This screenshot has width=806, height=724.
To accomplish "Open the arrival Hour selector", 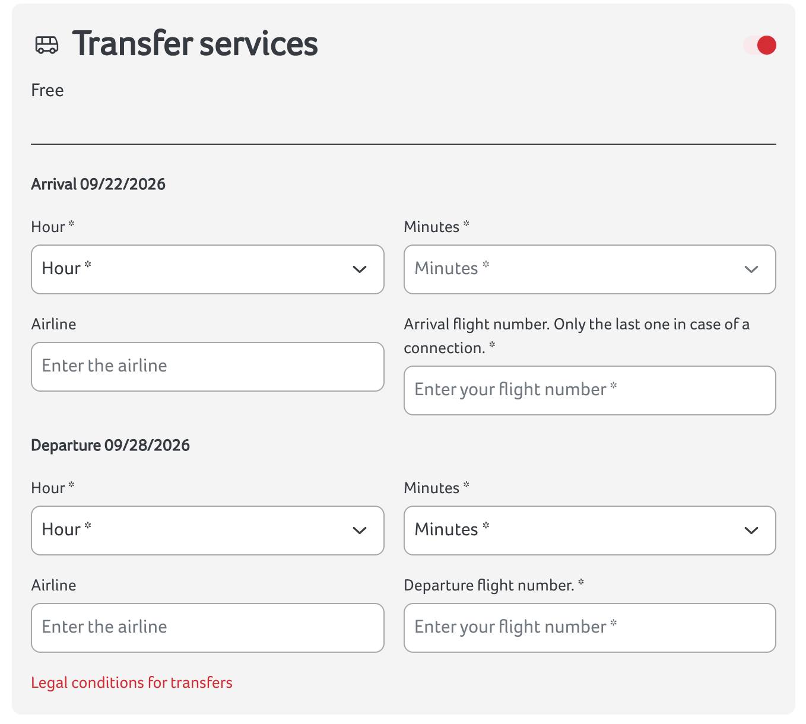I will click(207, 269).
